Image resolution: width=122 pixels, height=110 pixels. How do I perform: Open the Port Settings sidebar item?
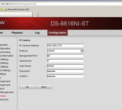click(5, 70)
